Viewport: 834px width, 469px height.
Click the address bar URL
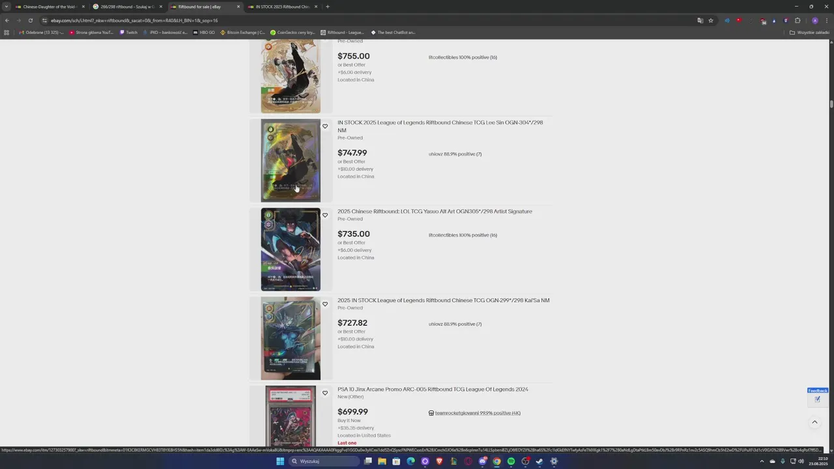[134, 20]
